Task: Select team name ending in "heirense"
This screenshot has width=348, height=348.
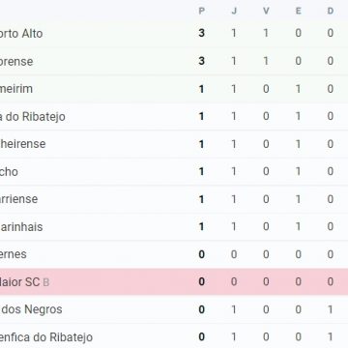Action: click(x=23, y=144)
